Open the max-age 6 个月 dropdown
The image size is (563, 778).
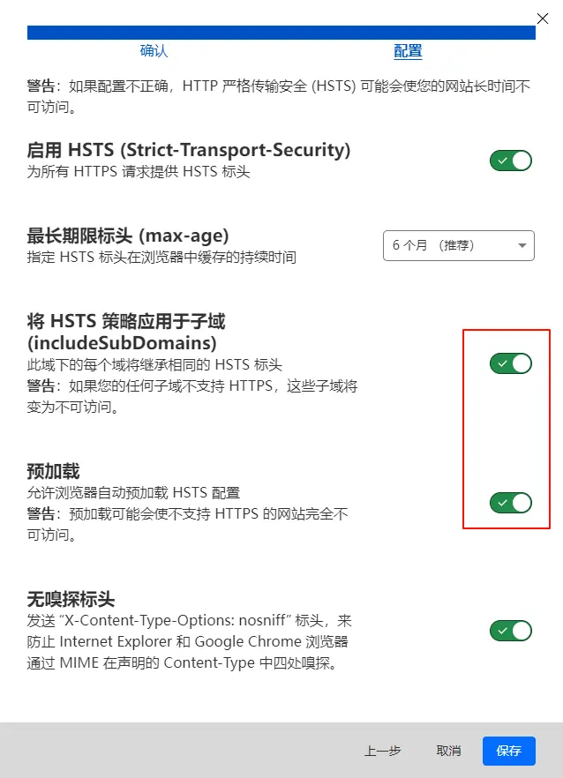coord(459,245)
